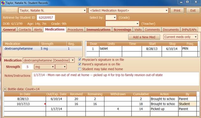Open the Alerts tab
The width and height of the screenshot is (201, 118).
click(x=38, y=30)
